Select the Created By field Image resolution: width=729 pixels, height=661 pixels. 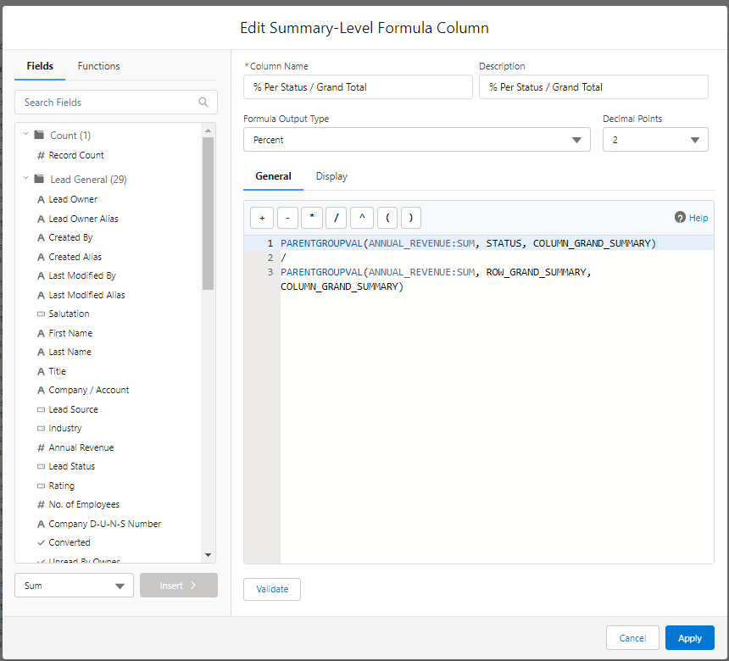click(70, 237)
